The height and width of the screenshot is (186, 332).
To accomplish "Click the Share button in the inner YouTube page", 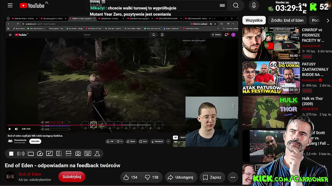I will (x=131, y=142).
